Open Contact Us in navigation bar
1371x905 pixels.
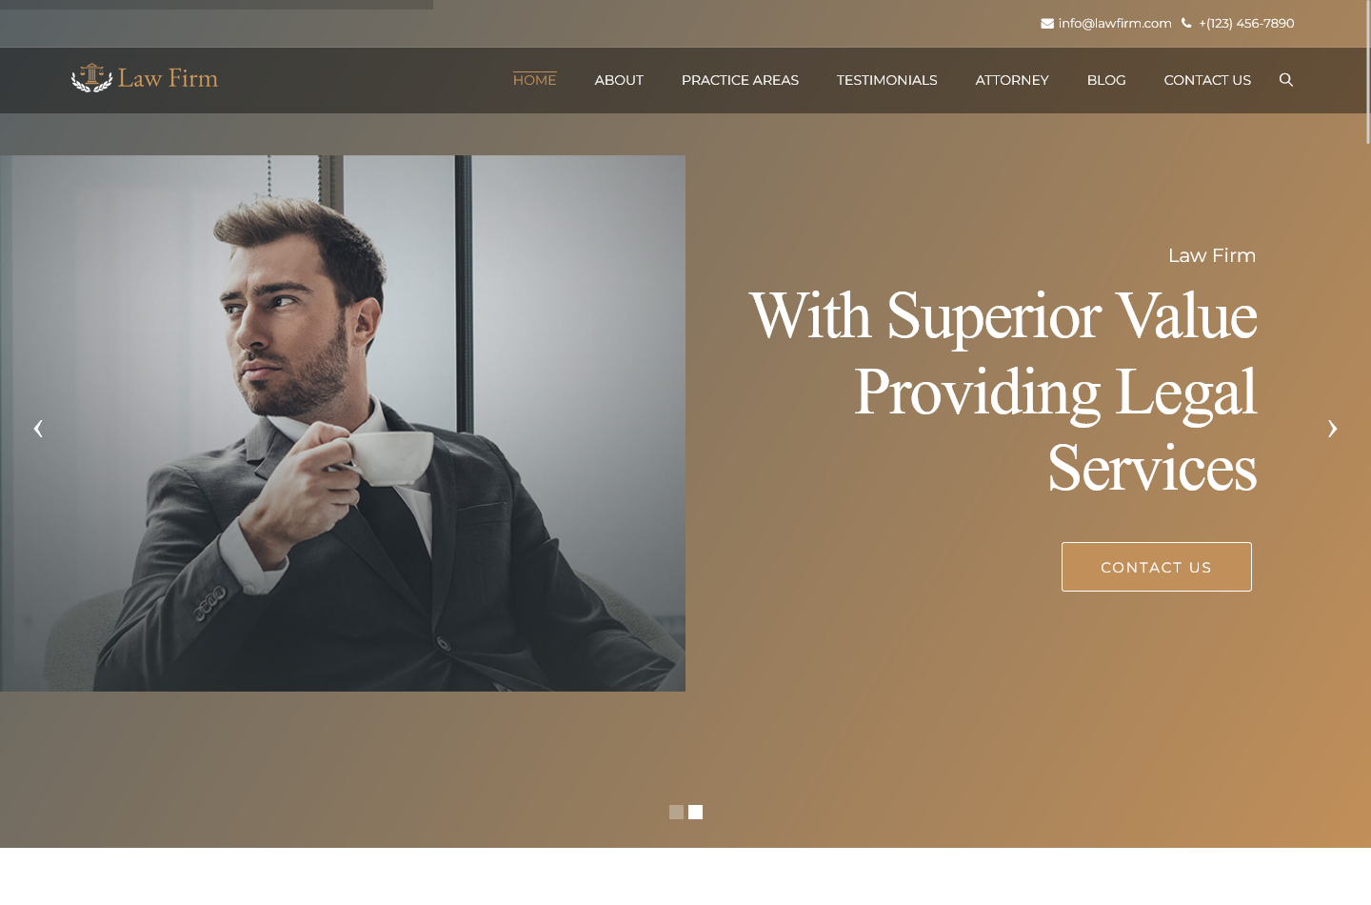(x=1207, y=80)
